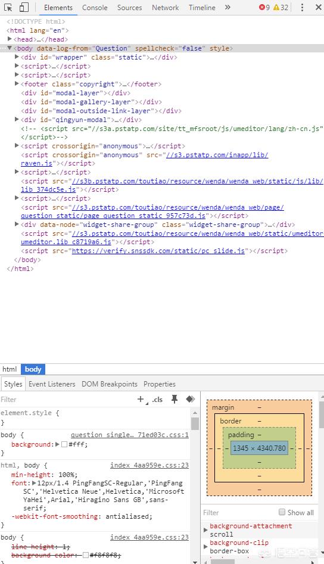The image size is (324, 564).
Task: Focus the Styles Filter input field
Action: 67,399
